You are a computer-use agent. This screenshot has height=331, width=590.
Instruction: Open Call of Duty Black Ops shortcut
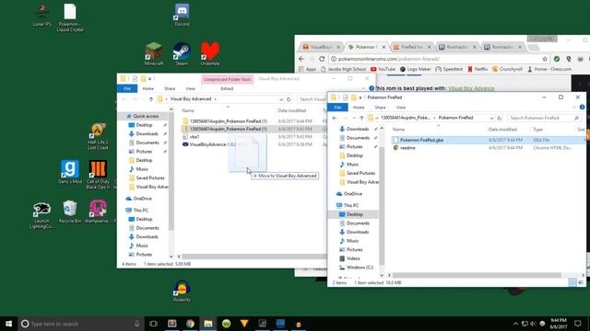(98, 175)
